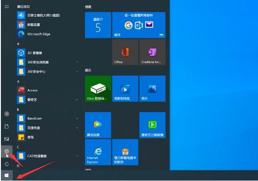Launch Access from app list
258x181 pixels.
(48, 90)
